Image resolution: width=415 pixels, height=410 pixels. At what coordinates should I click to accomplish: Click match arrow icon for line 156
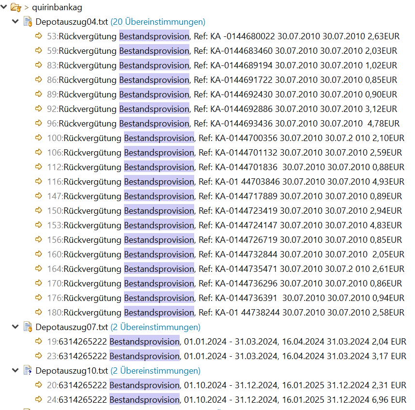pyautogui.click(x=39, y=239)
